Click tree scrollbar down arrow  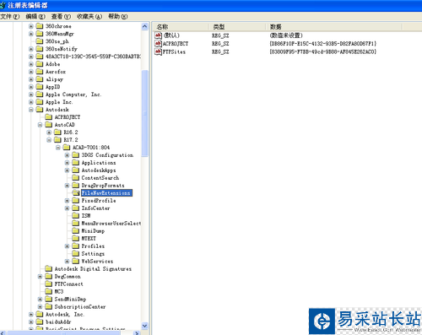point(145,326)
